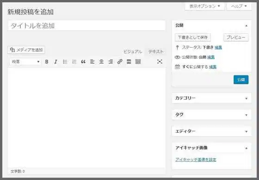Align text left

click(92, 62)
